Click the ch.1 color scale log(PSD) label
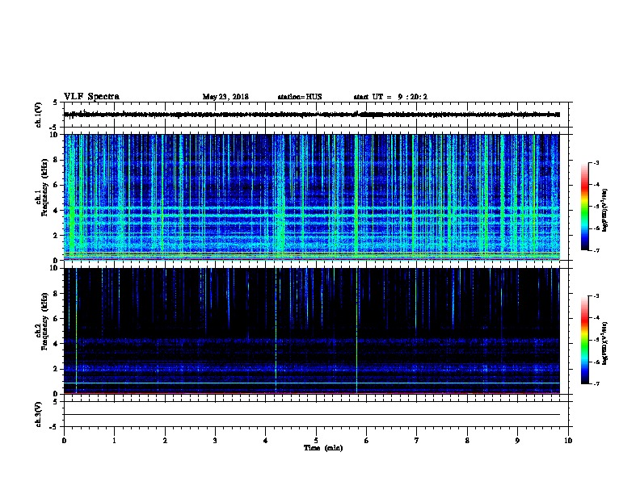The width and height of the screenshot is (640, 494). click(604, 210)
